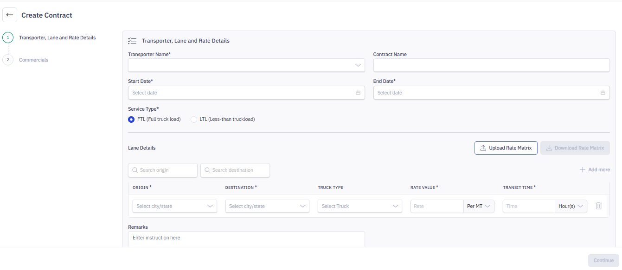This screenshot has width=622, height=270.
Task: Click the delete lane trash icon
Action: (x=598, y=206)
